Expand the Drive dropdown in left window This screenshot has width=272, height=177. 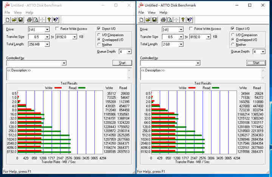(x=47, y=29)
